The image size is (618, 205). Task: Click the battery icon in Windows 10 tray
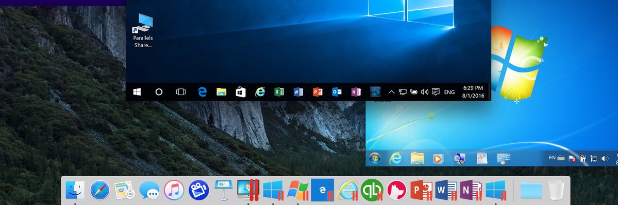pos(413,92)
